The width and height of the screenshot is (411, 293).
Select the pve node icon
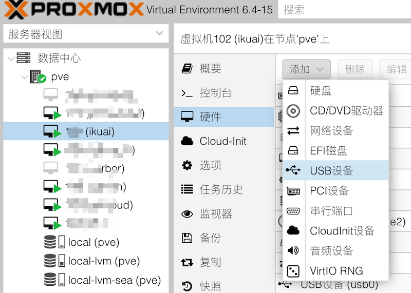(38, 76)
